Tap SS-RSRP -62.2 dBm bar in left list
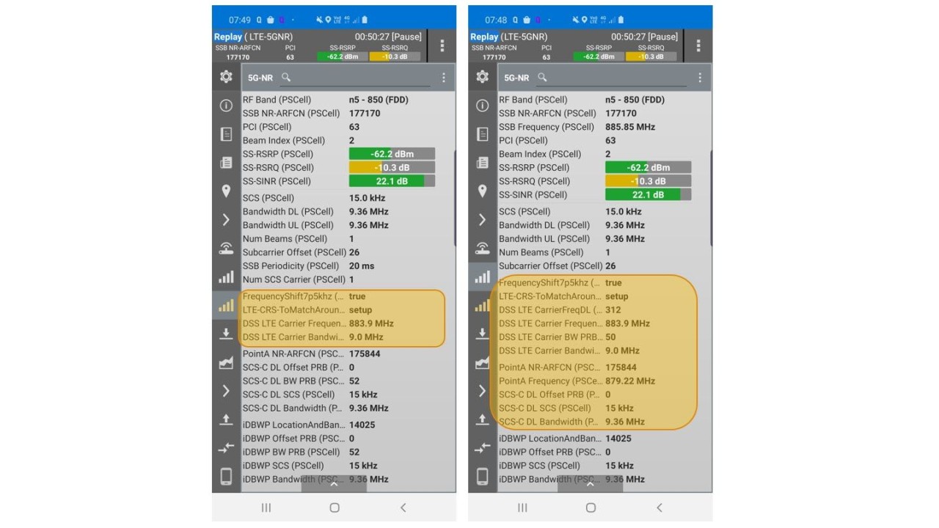The height and width of the screenshot is (528, 939). coord(392,154)
